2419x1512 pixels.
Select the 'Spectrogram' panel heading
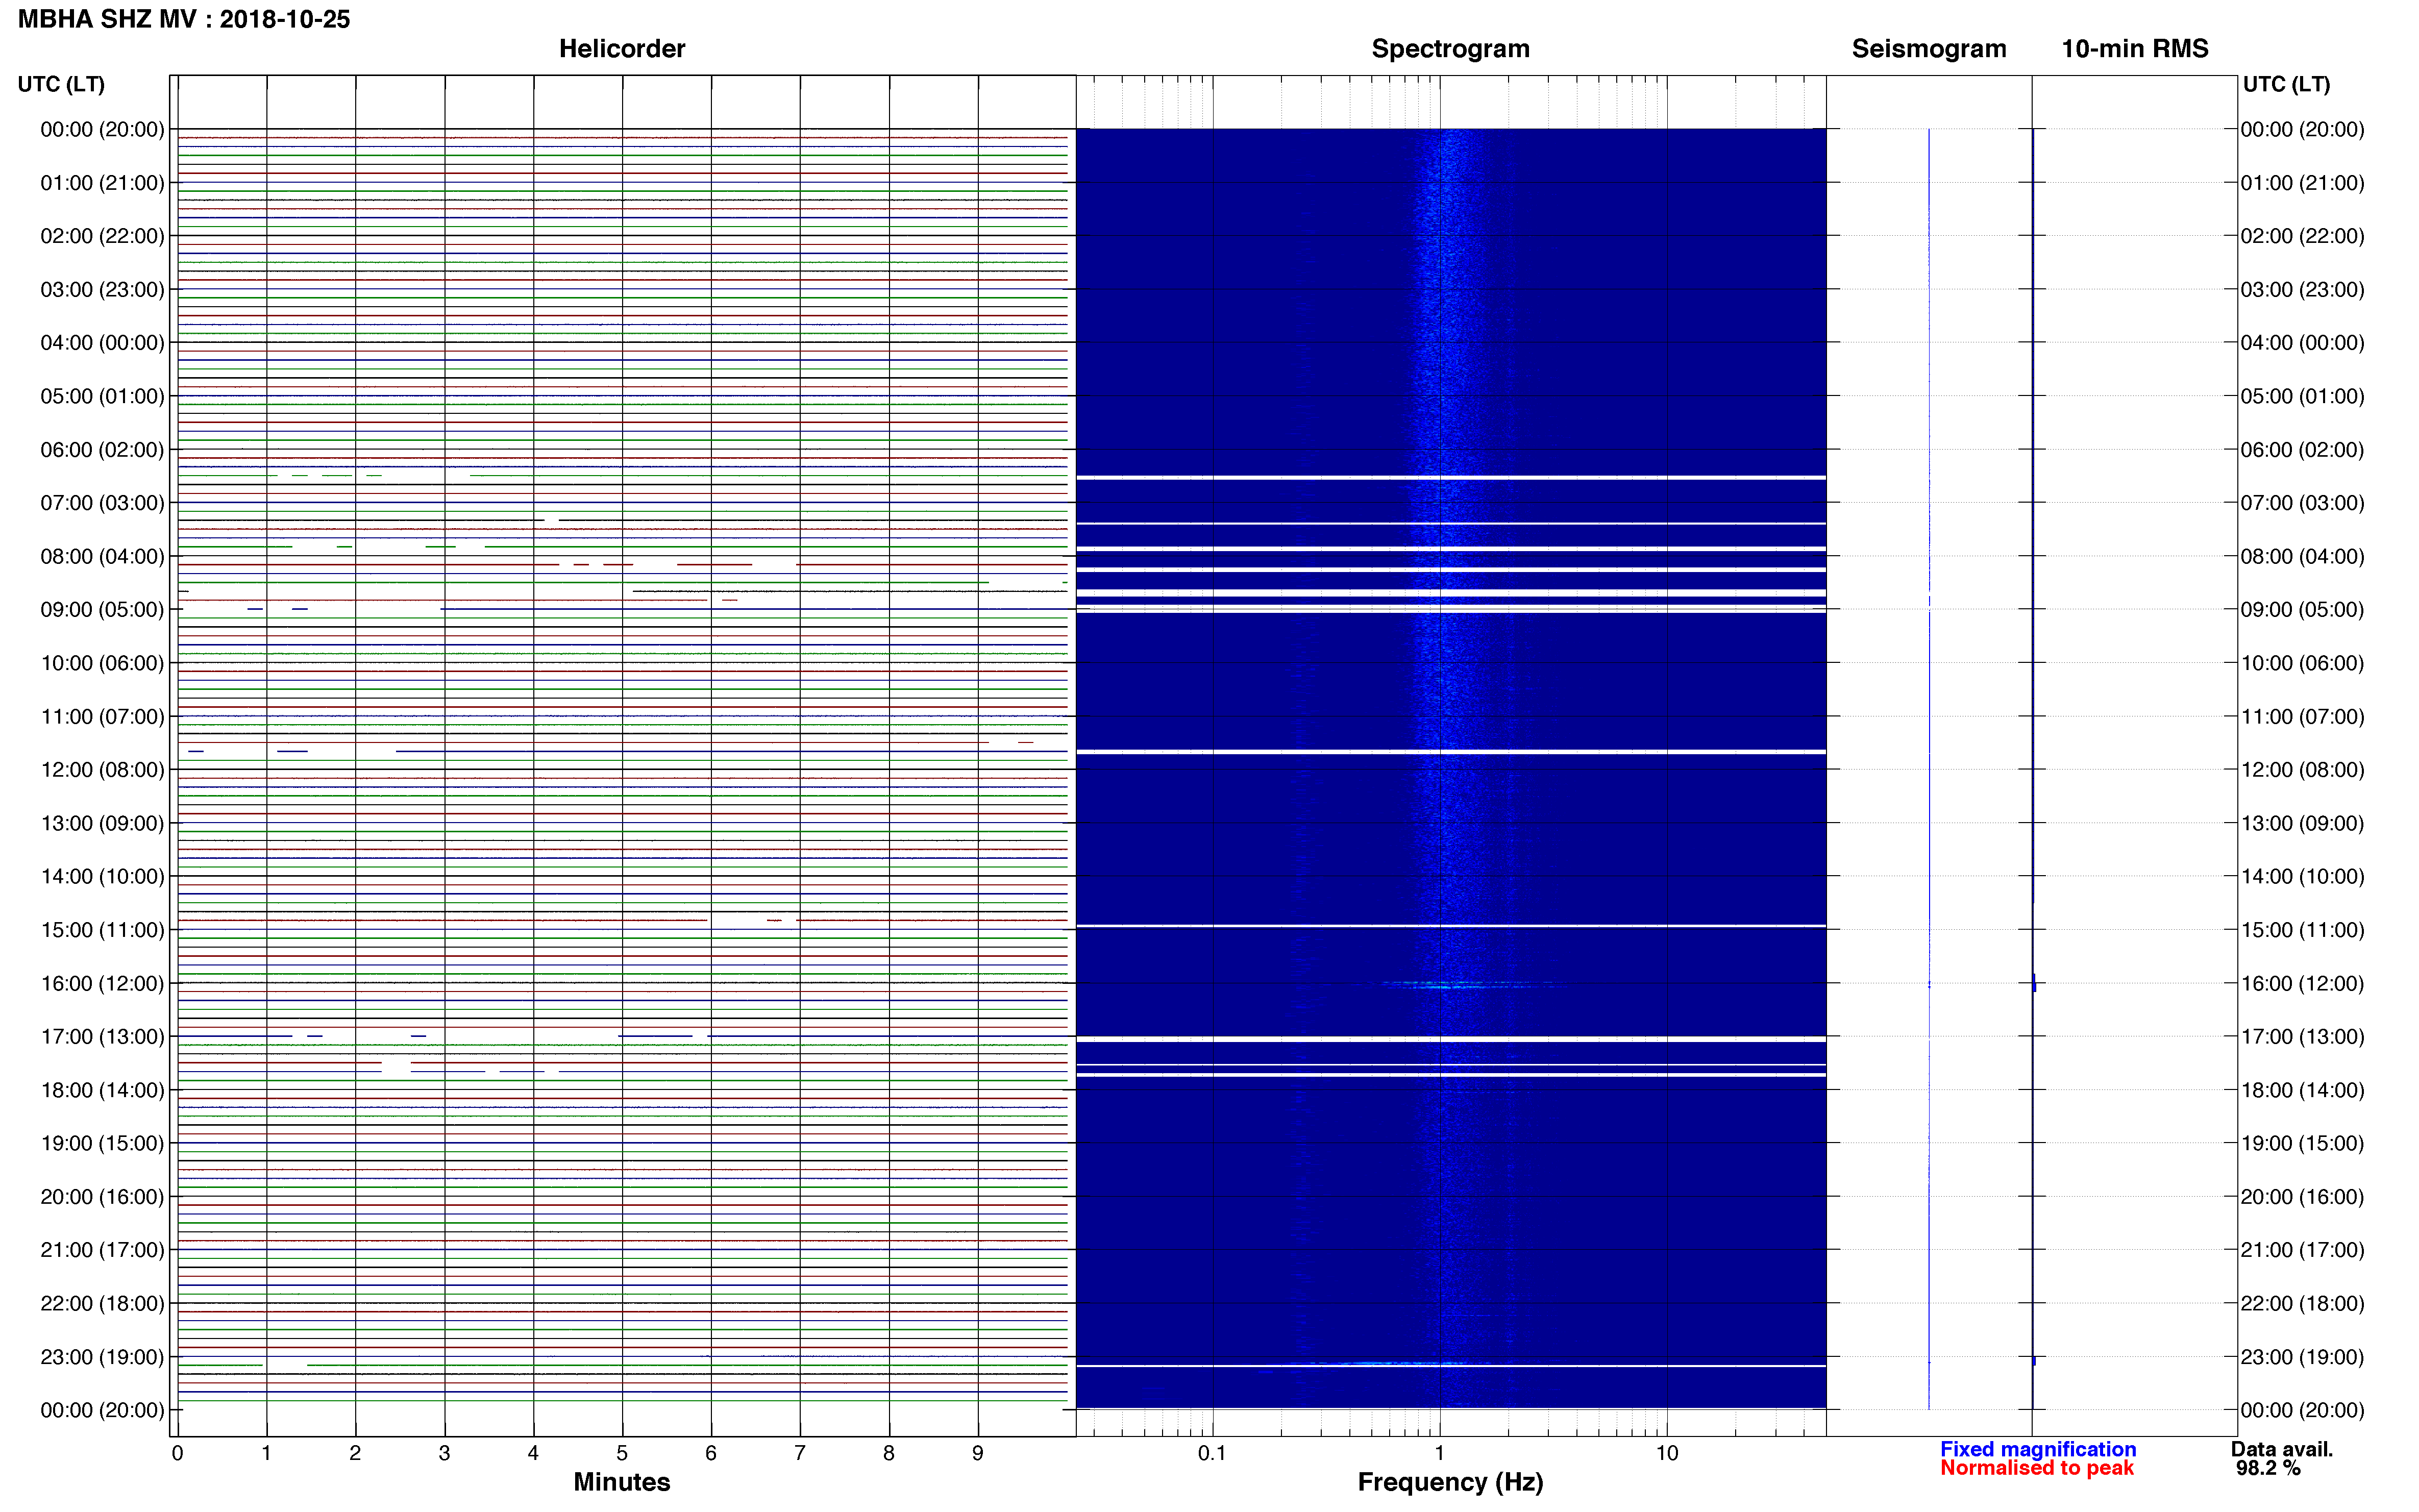click(x=1450, y=49)
